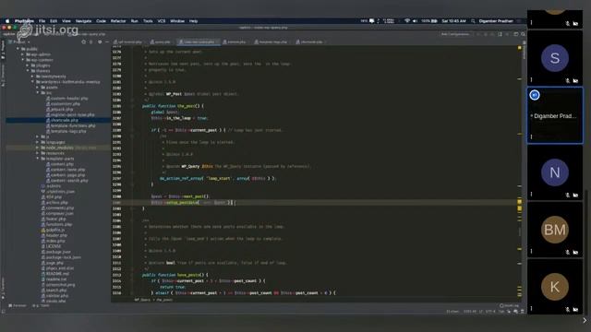Select content-search.php in project tree
Image resolution: width=591 pixels, height=332 pixels.
(x=67, y=181)
